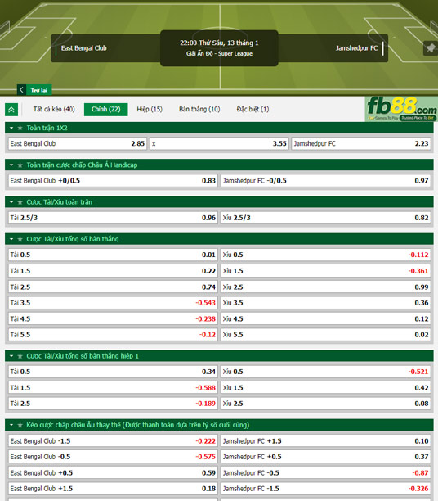
Task: Star the Toàn trận 1X2 market
Action: click(20, 128)
